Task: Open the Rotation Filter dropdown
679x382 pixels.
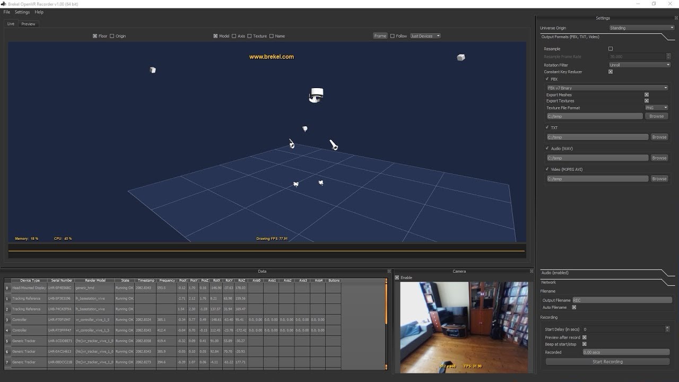Action: coord(639,65)
